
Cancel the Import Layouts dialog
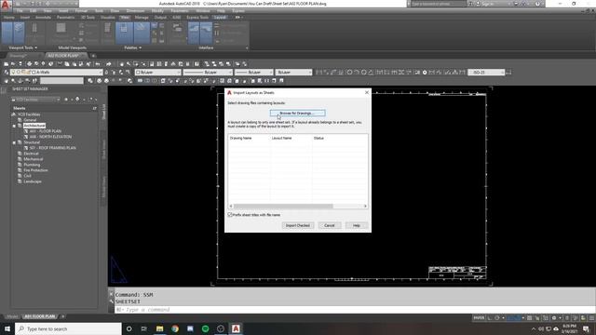329,225
